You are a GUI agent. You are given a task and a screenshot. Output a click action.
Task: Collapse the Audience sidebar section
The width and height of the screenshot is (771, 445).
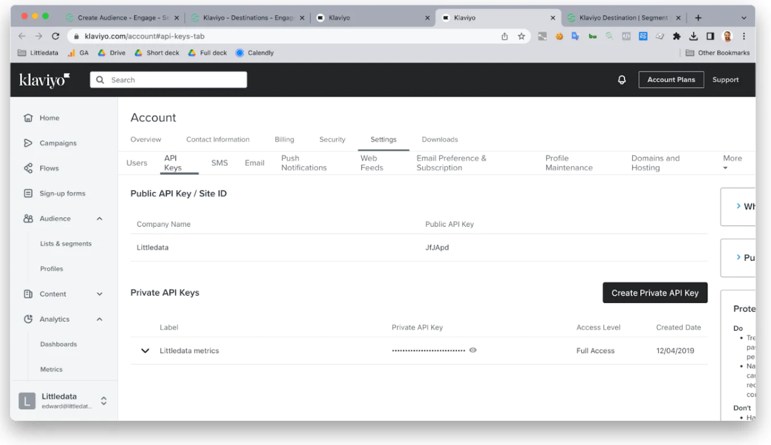[100, 219]
